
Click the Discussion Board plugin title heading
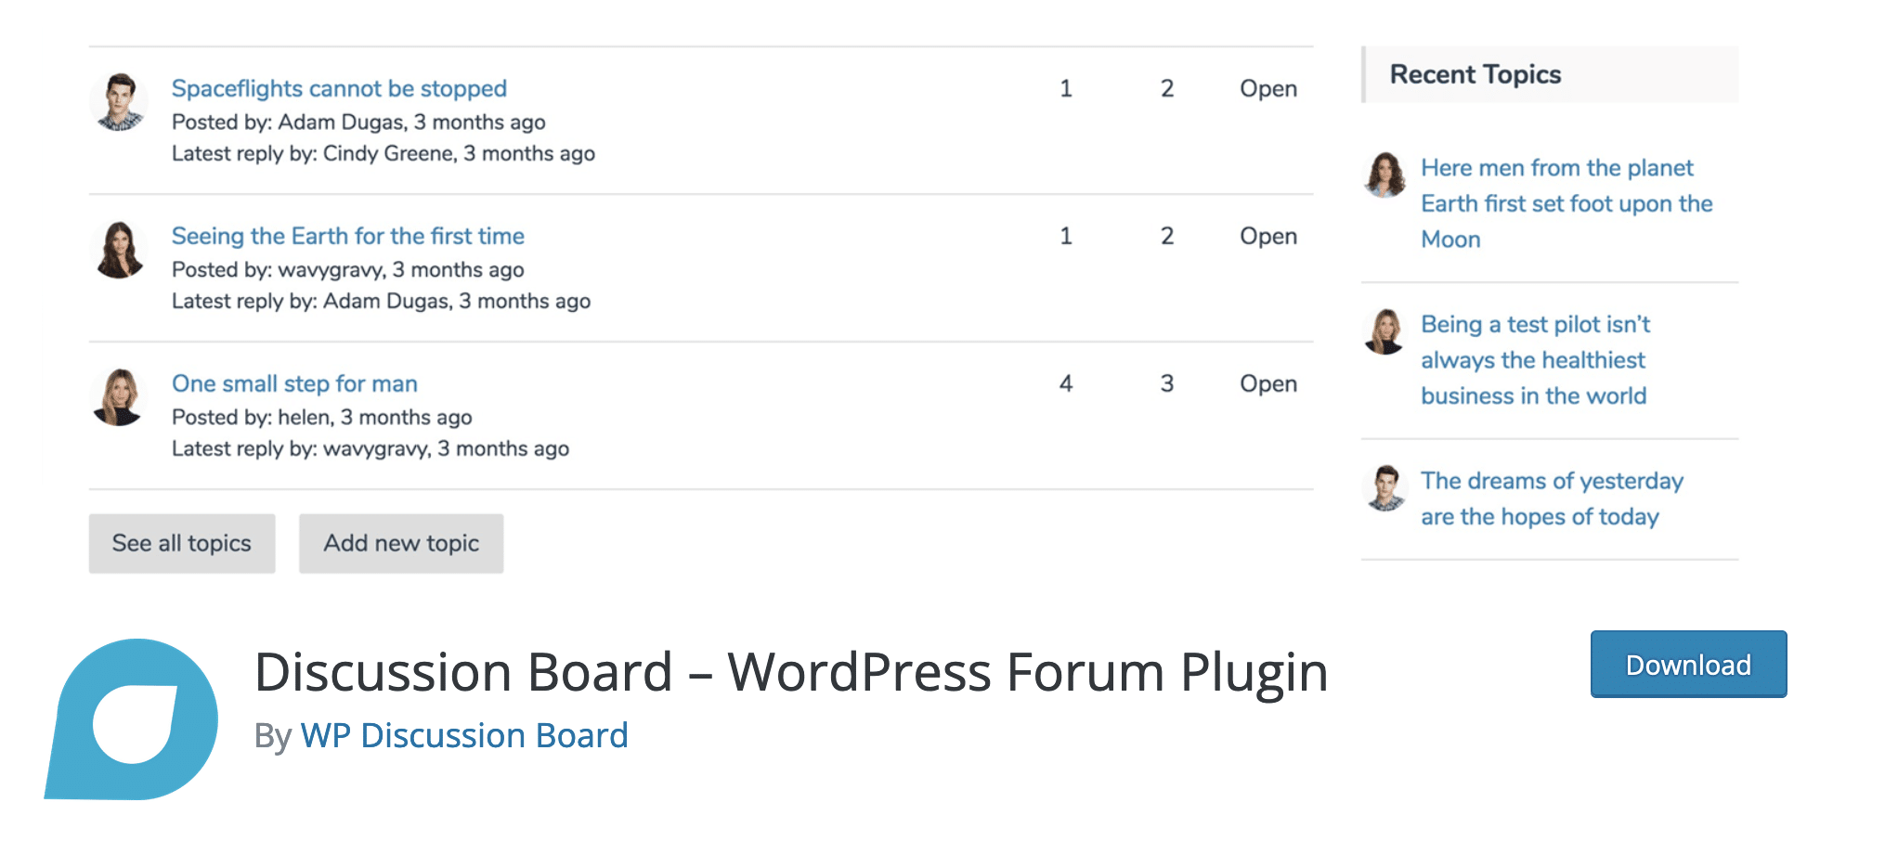coord(791,672)
